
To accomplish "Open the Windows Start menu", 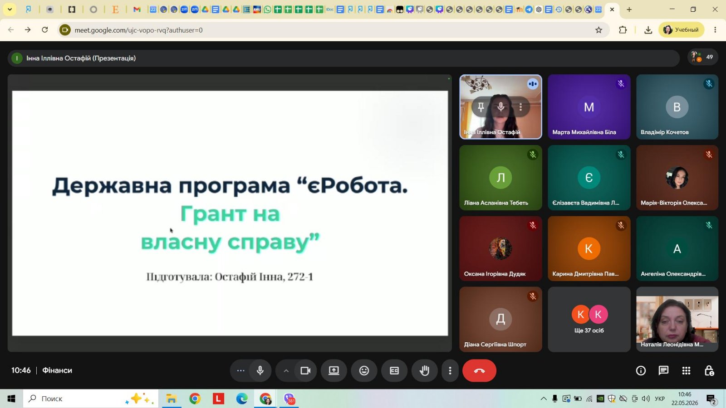I will point(11,398).
